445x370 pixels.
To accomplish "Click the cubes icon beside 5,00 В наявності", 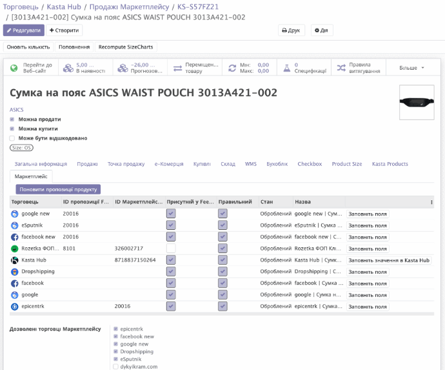I will coord(68,68).
